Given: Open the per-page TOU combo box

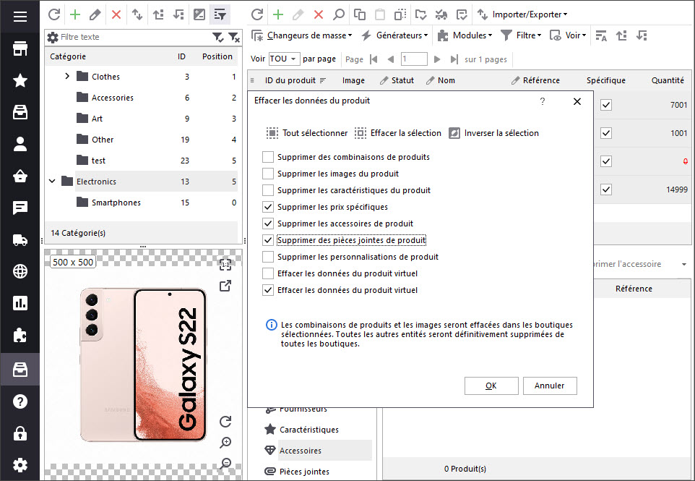Looking at the screenshot, I should tap(284, 59).
